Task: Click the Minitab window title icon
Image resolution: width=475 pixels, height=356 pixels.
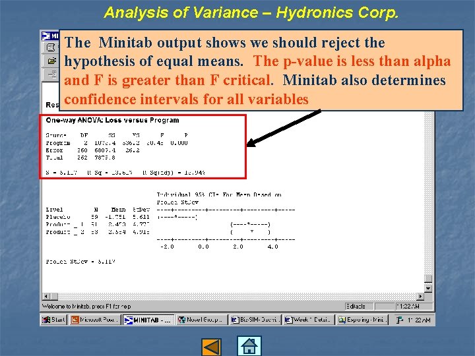Action: 46,36
